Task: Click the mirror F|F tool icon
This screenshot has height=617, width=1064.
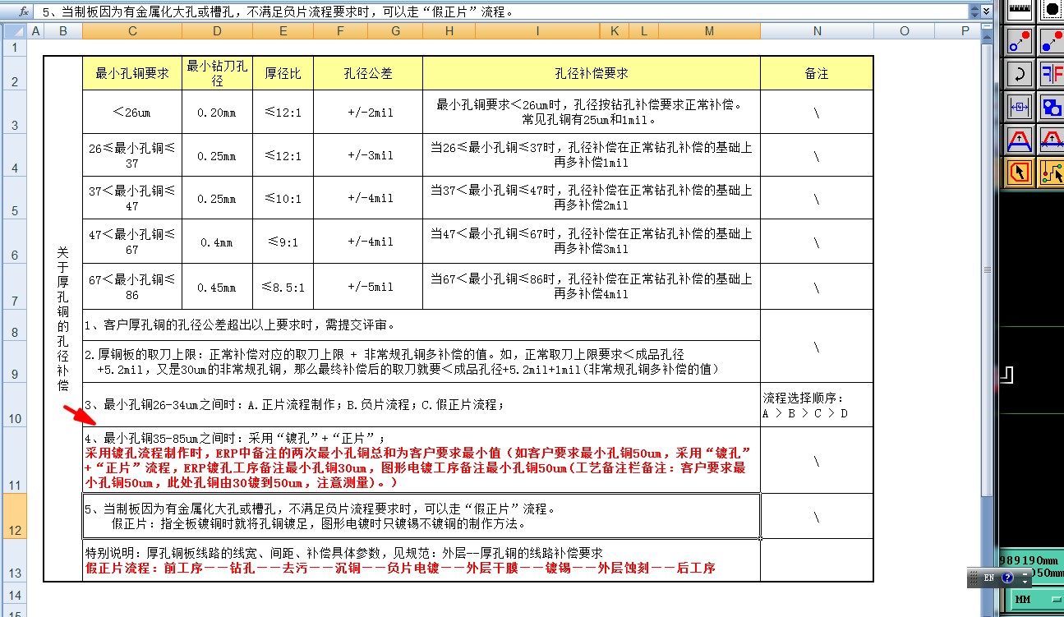Action: click(x=1052, y=74)
